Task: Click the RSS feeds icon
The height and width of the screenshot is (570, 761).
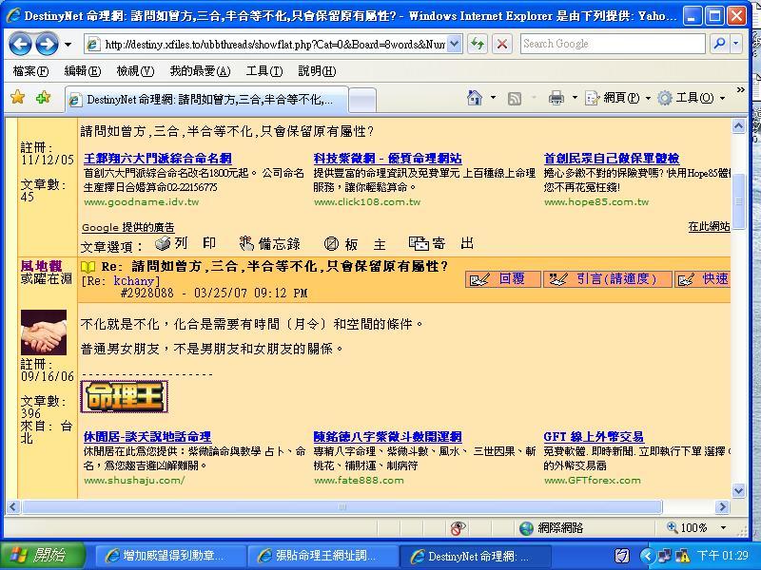Action: 515,98
